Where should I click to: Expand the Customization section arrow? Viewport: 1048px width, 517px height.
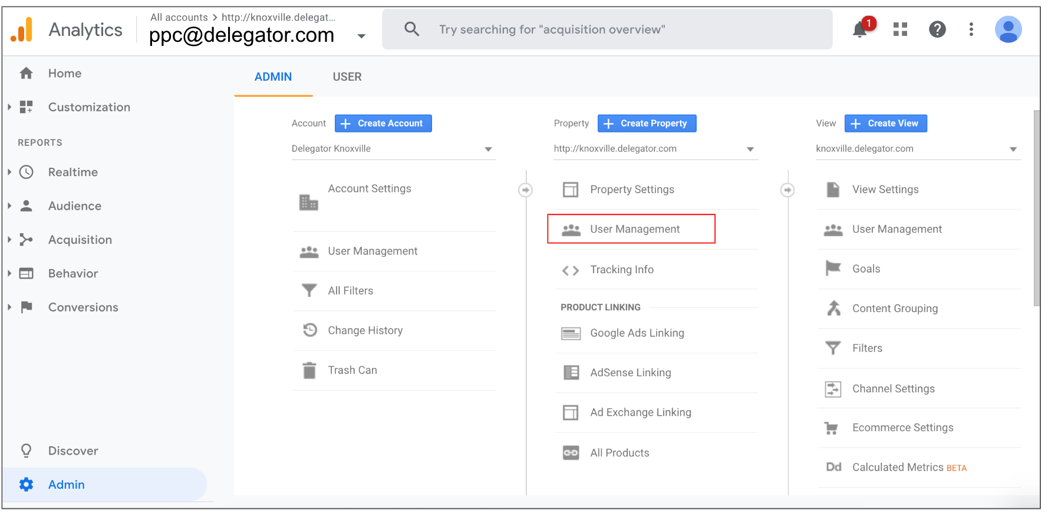click(x=9, y=107)
